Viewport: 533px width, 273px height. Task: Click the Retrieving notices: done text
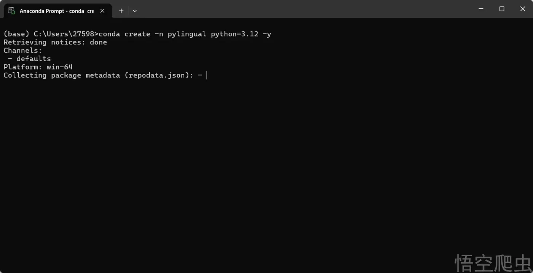(55, 42)
